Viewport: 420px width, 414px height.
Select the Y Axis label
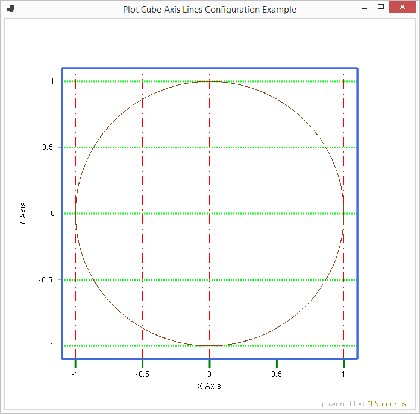[23, 214]
